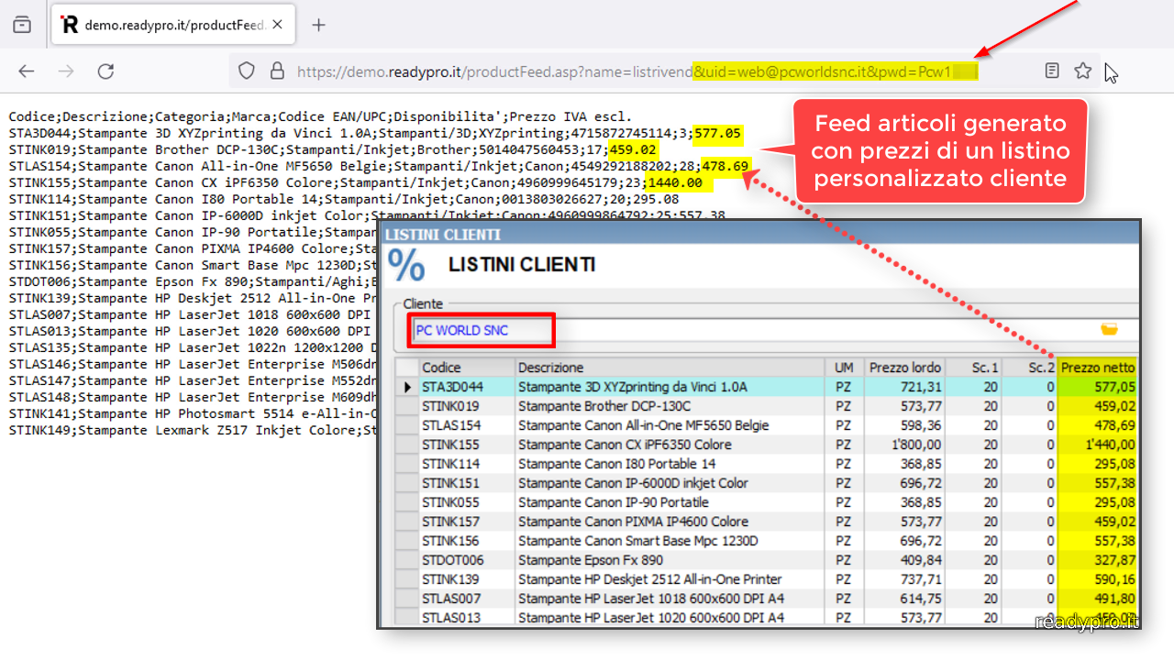Click the feed header line starting Codice;Descrizione

tap(320, 116)
